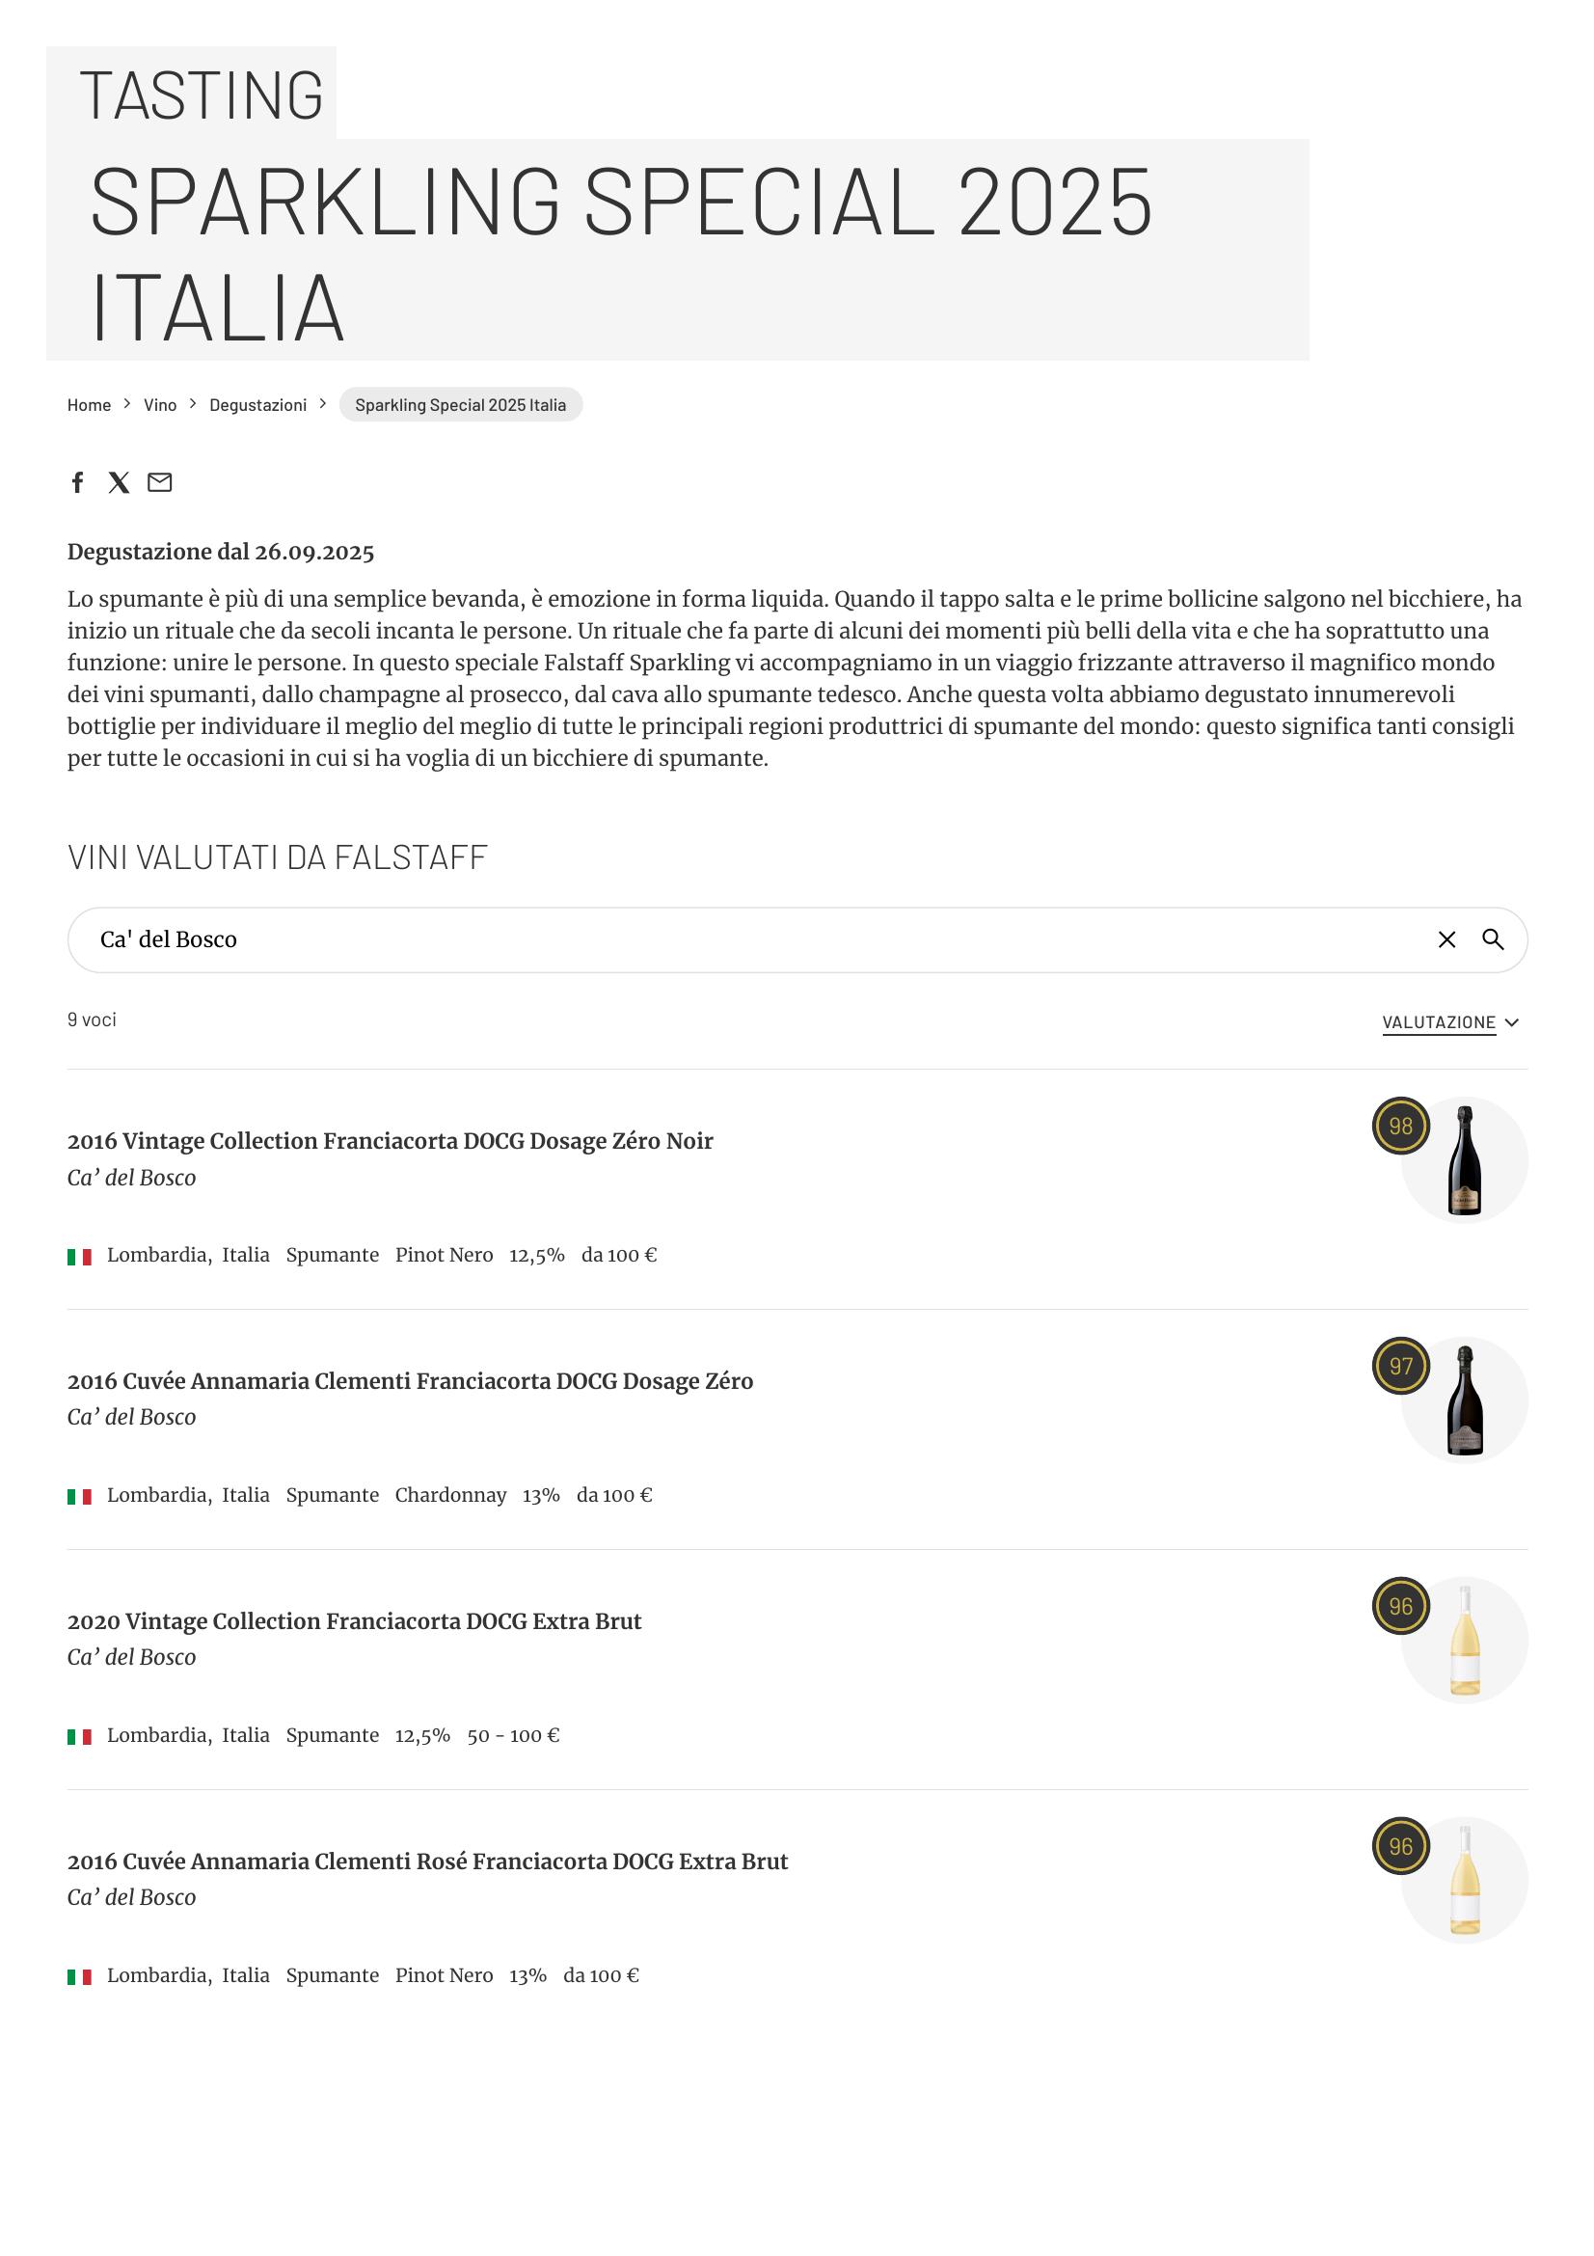Go to the Home breadcrumb
1594x2256 pixels.
click(89, 405)
